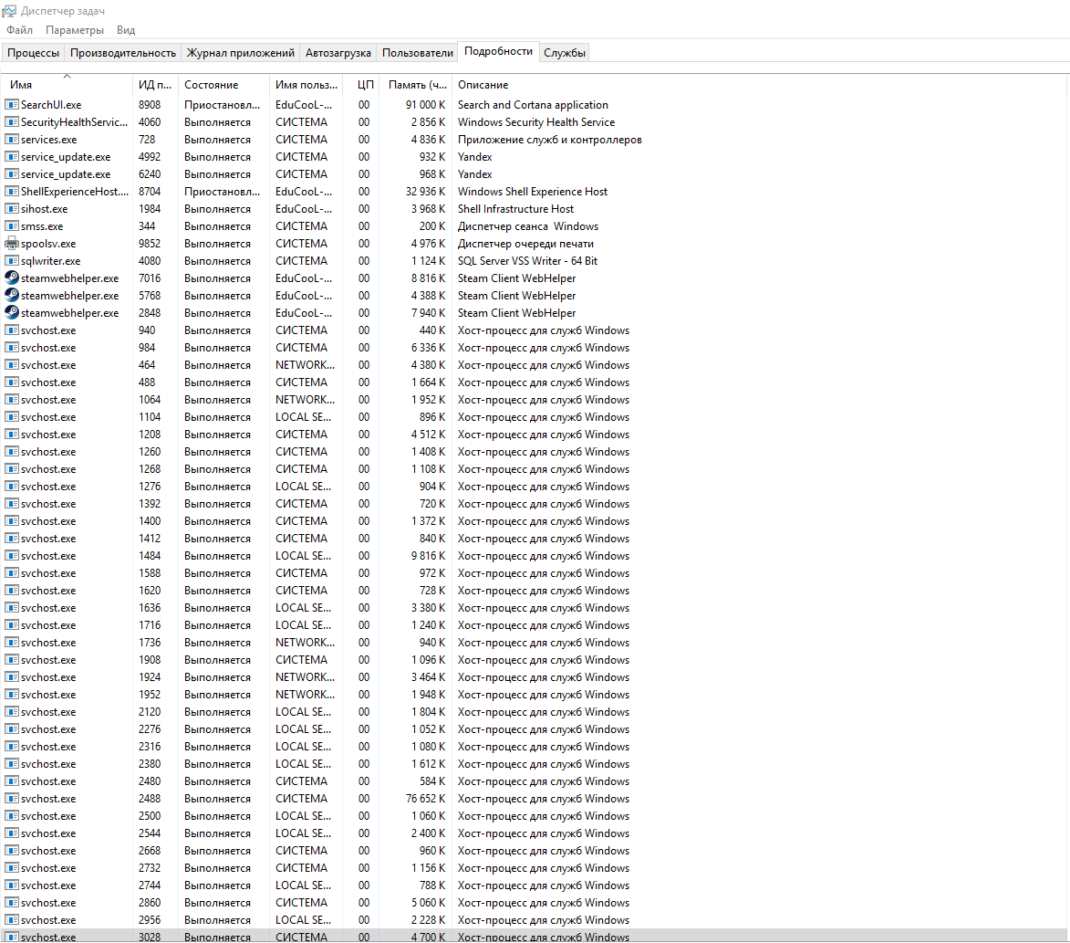Click icon of service_update.exe PID 4992
1070x943 pixels.
click(12, 157)
